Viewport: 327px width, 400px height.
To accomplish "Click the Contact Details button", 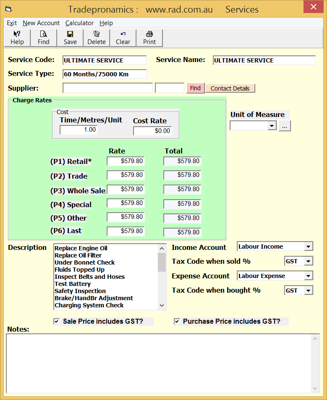I will 230,88.
